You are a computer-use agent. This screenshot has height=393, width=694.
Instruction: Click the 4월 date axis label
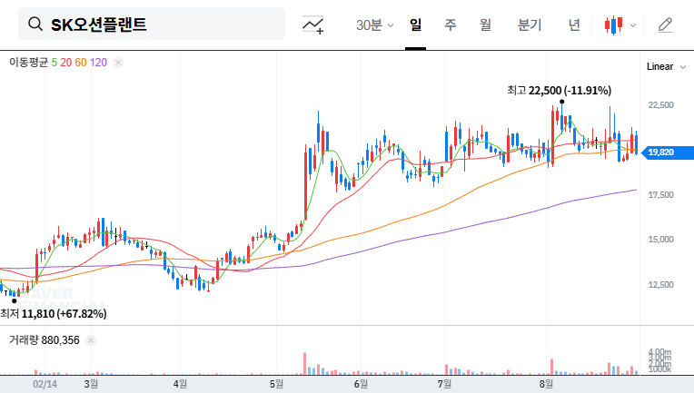[180, 384]
